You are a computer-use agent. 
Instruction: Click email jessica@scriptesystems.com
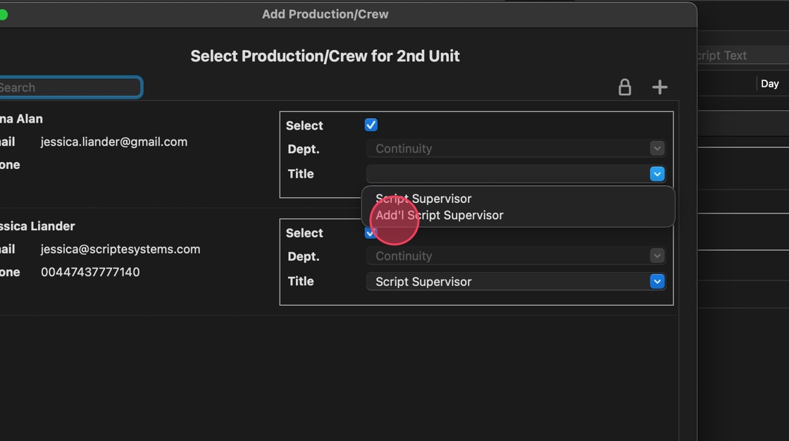tap(120, 249)
